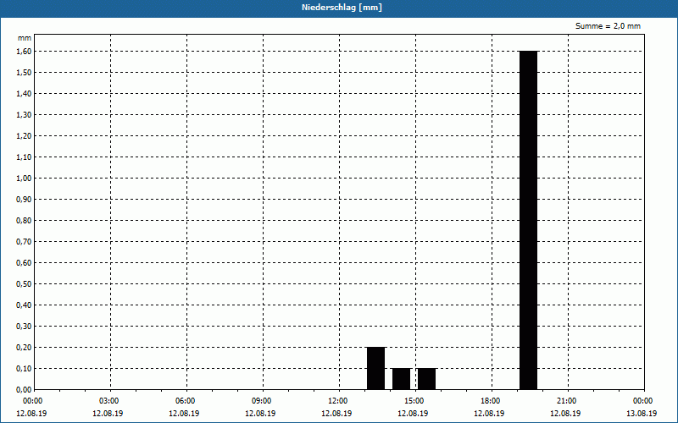This screenshot has height=423, width=678.
Task: Click the 13.08.19 date label on the x-axis
Action: 642,413
